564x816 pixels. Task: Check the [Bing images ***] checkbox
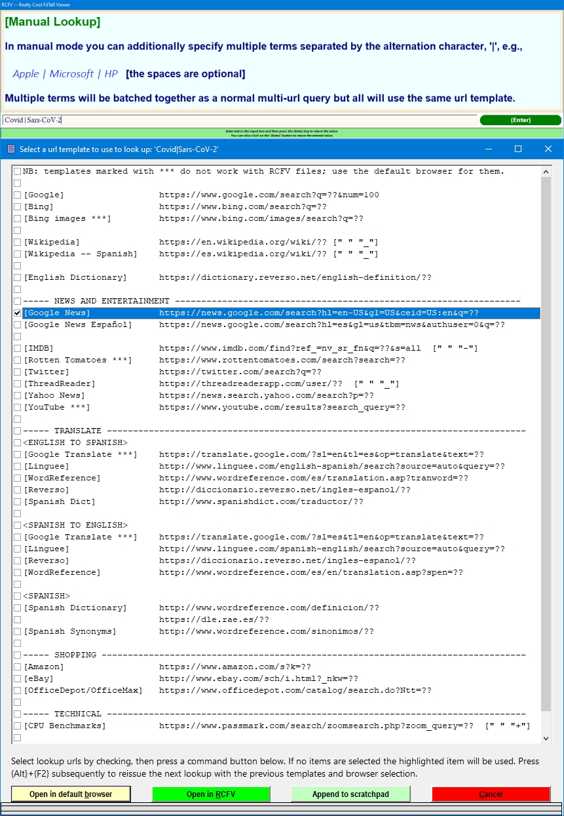[x=17, y=218]
